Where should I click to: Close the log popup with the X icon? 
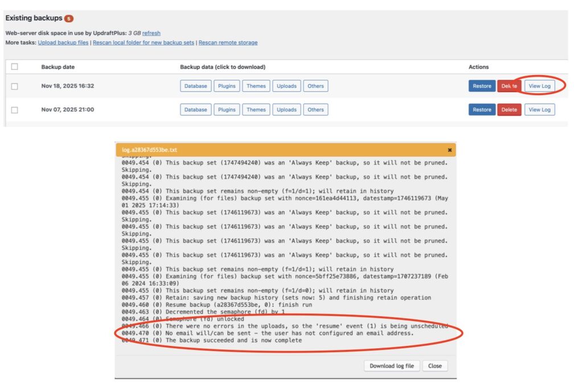click(449, 150)
